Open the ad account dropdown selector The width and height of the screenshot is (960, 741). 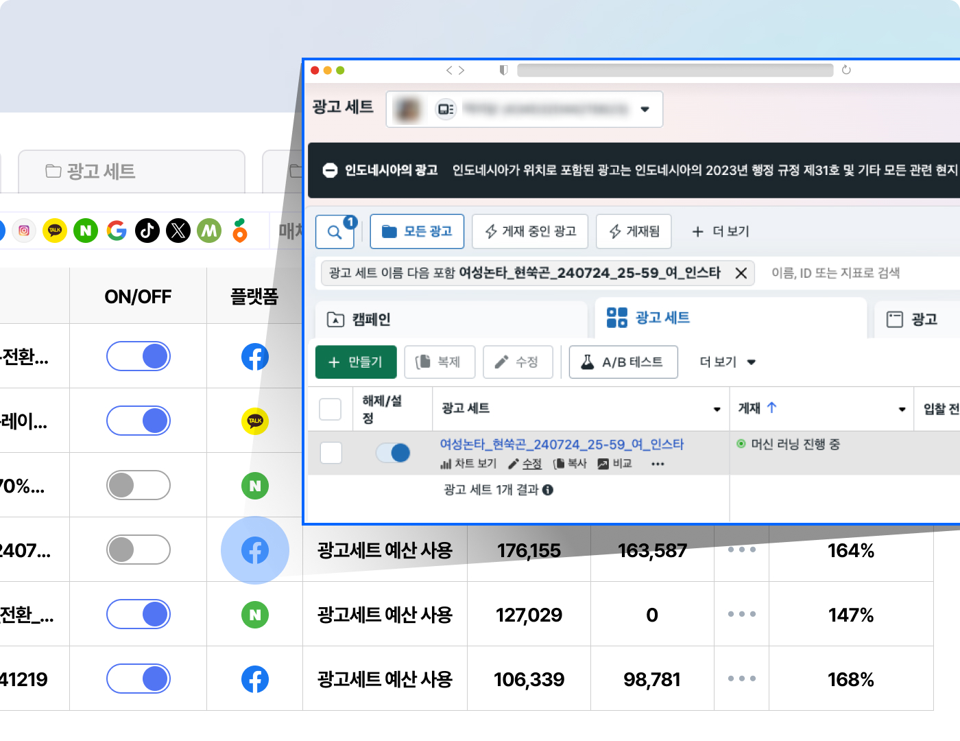tap(525, 109)
